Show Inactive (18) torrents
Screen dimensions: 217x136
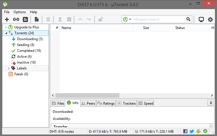tap(26, 62)
